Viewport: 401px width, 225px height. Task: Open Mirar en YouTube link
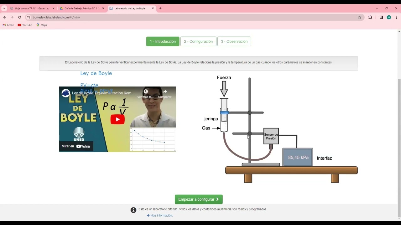pos(76,146)
